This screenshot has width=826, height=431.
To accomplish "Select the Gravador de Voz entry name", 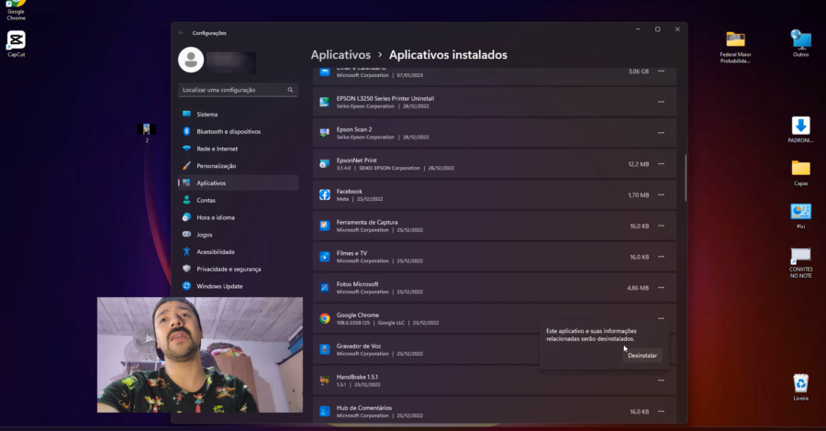I will coord(359,347).
